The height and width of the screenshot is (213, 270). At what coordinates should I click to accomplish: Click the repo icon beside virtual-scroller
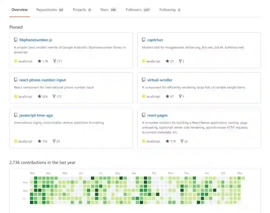[x=144, y=80]
